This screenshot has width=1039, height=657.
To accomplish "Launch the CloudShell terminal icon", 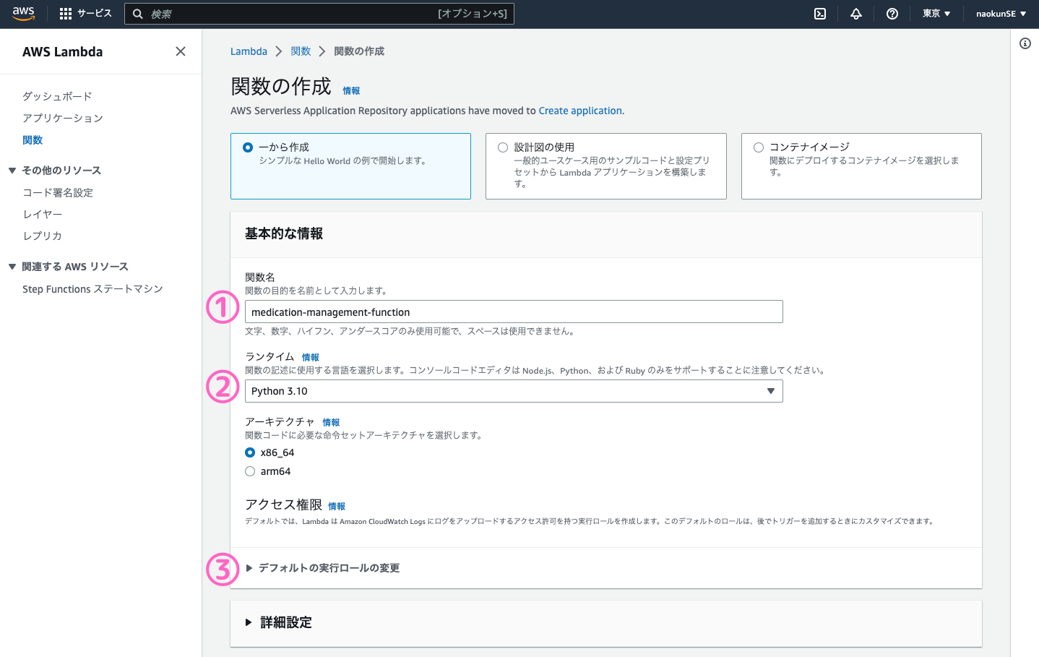I will [x=820, y=14].
